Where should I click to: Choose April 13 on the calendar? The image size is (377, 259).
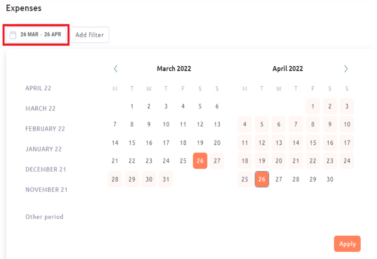[279, 143]
